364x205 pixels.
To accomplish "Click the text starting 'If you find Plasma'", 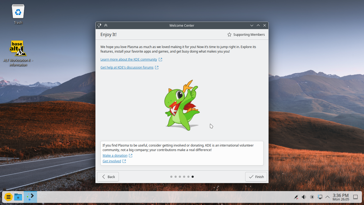I will tap(178, 148).
